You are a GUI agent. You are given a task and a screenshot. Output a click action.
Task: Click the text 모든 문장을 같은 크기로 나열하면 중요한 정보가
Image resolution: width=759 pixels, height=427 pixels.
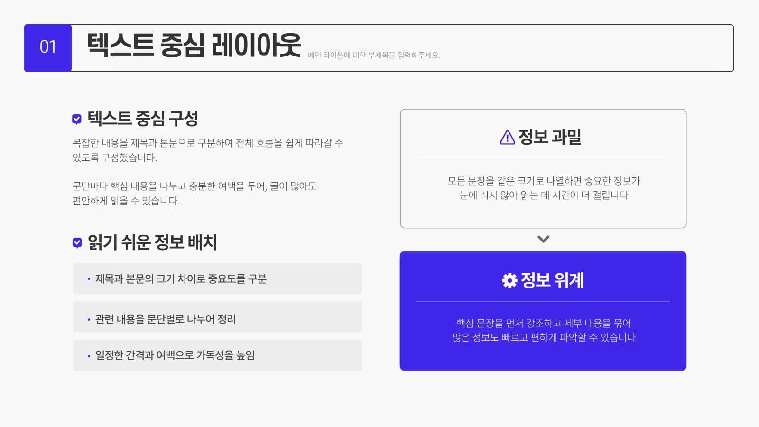[544, 181]
